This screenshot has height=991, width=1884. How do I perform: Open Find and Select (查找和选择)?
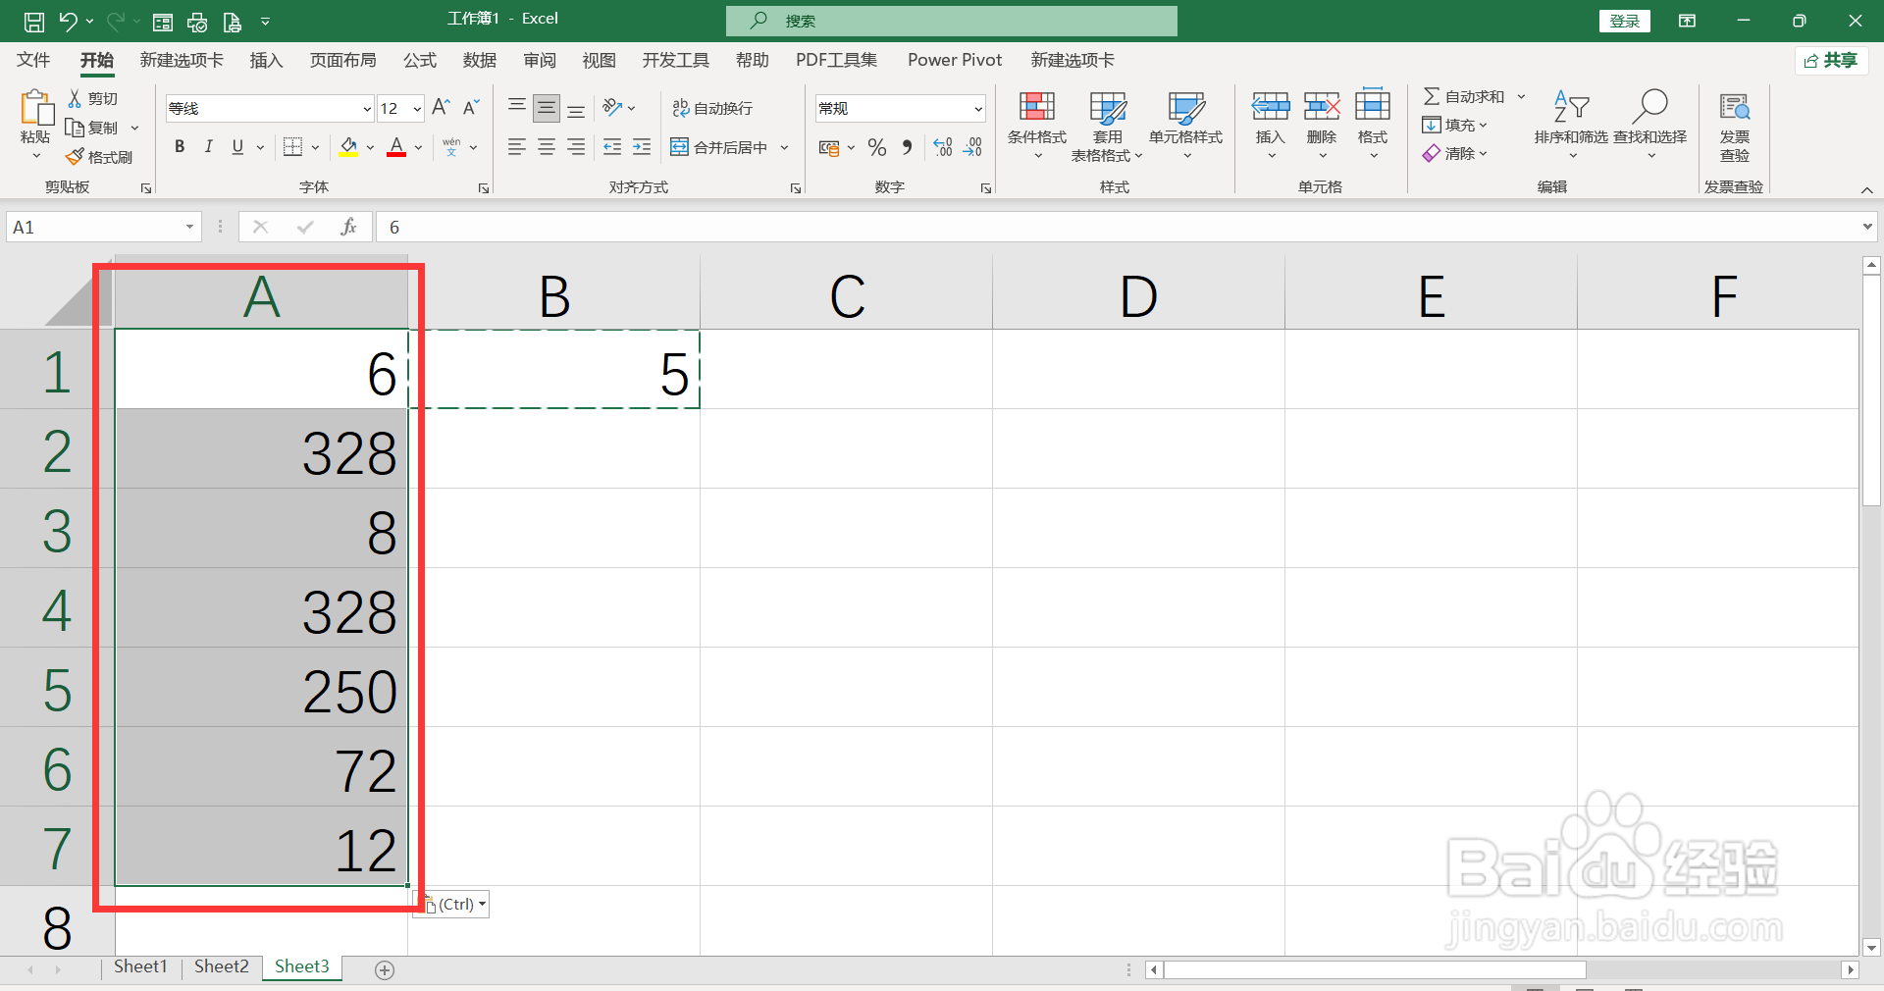coord(1650,126)
